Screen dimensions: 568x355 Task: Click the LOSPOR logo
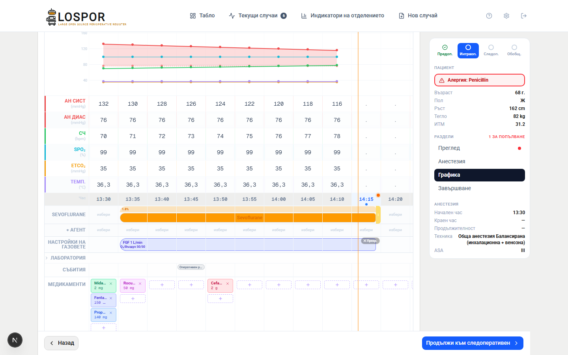(86, 17)
